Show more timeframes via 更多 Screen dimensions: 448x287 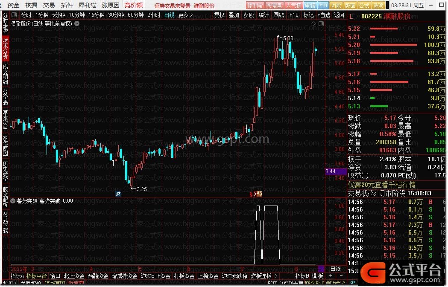click(185, 15)
